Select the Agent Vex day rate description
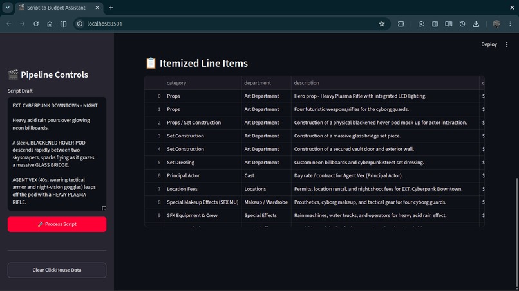Image resolution: width=519 pixels, height=291 pixels. pos(385,175)
